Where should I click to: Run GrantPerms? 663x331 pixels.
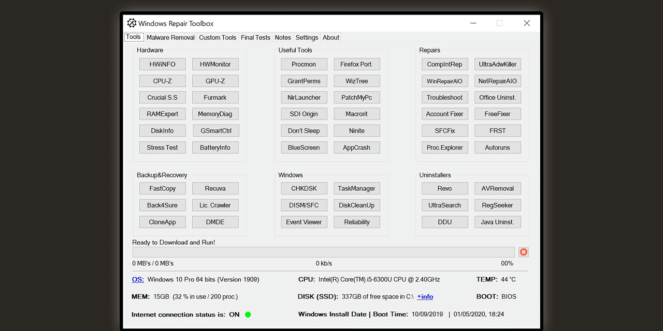[304, 81]
